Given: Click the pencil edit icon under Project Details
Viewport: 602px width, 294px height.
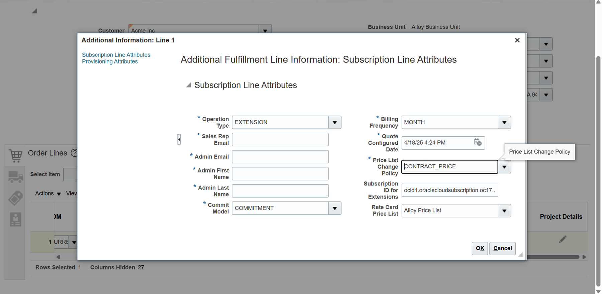Looking at the screenshot, I should (x=563, y=239).
